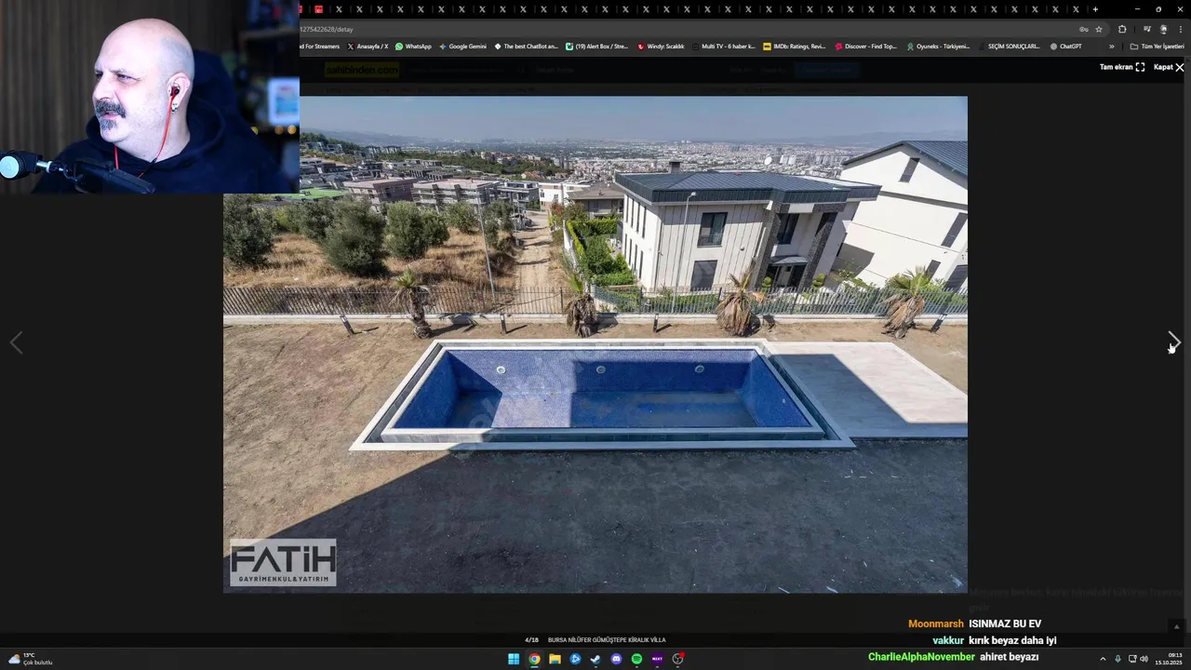Click chat username Moonmarsh
Image resolution: width=1191 pixels, height=670 pixels.
(936, 623)
